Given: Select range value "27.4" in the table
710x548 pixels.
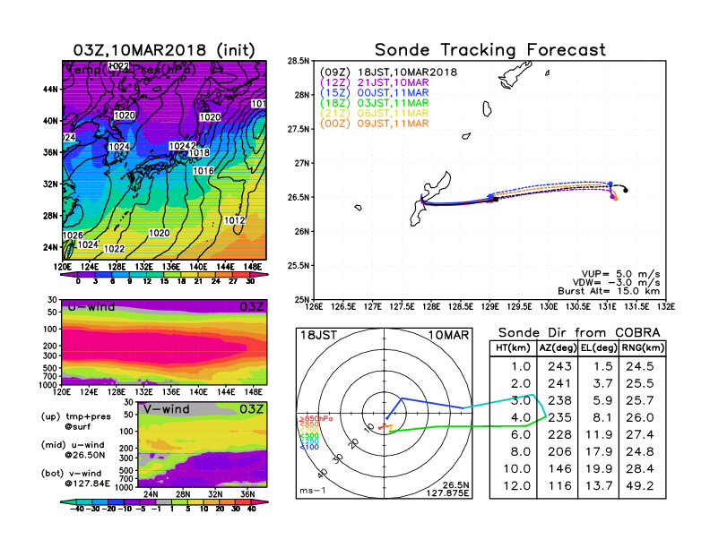Looking at the screenshot, I should pyautogui.click(x=640, y=435).
